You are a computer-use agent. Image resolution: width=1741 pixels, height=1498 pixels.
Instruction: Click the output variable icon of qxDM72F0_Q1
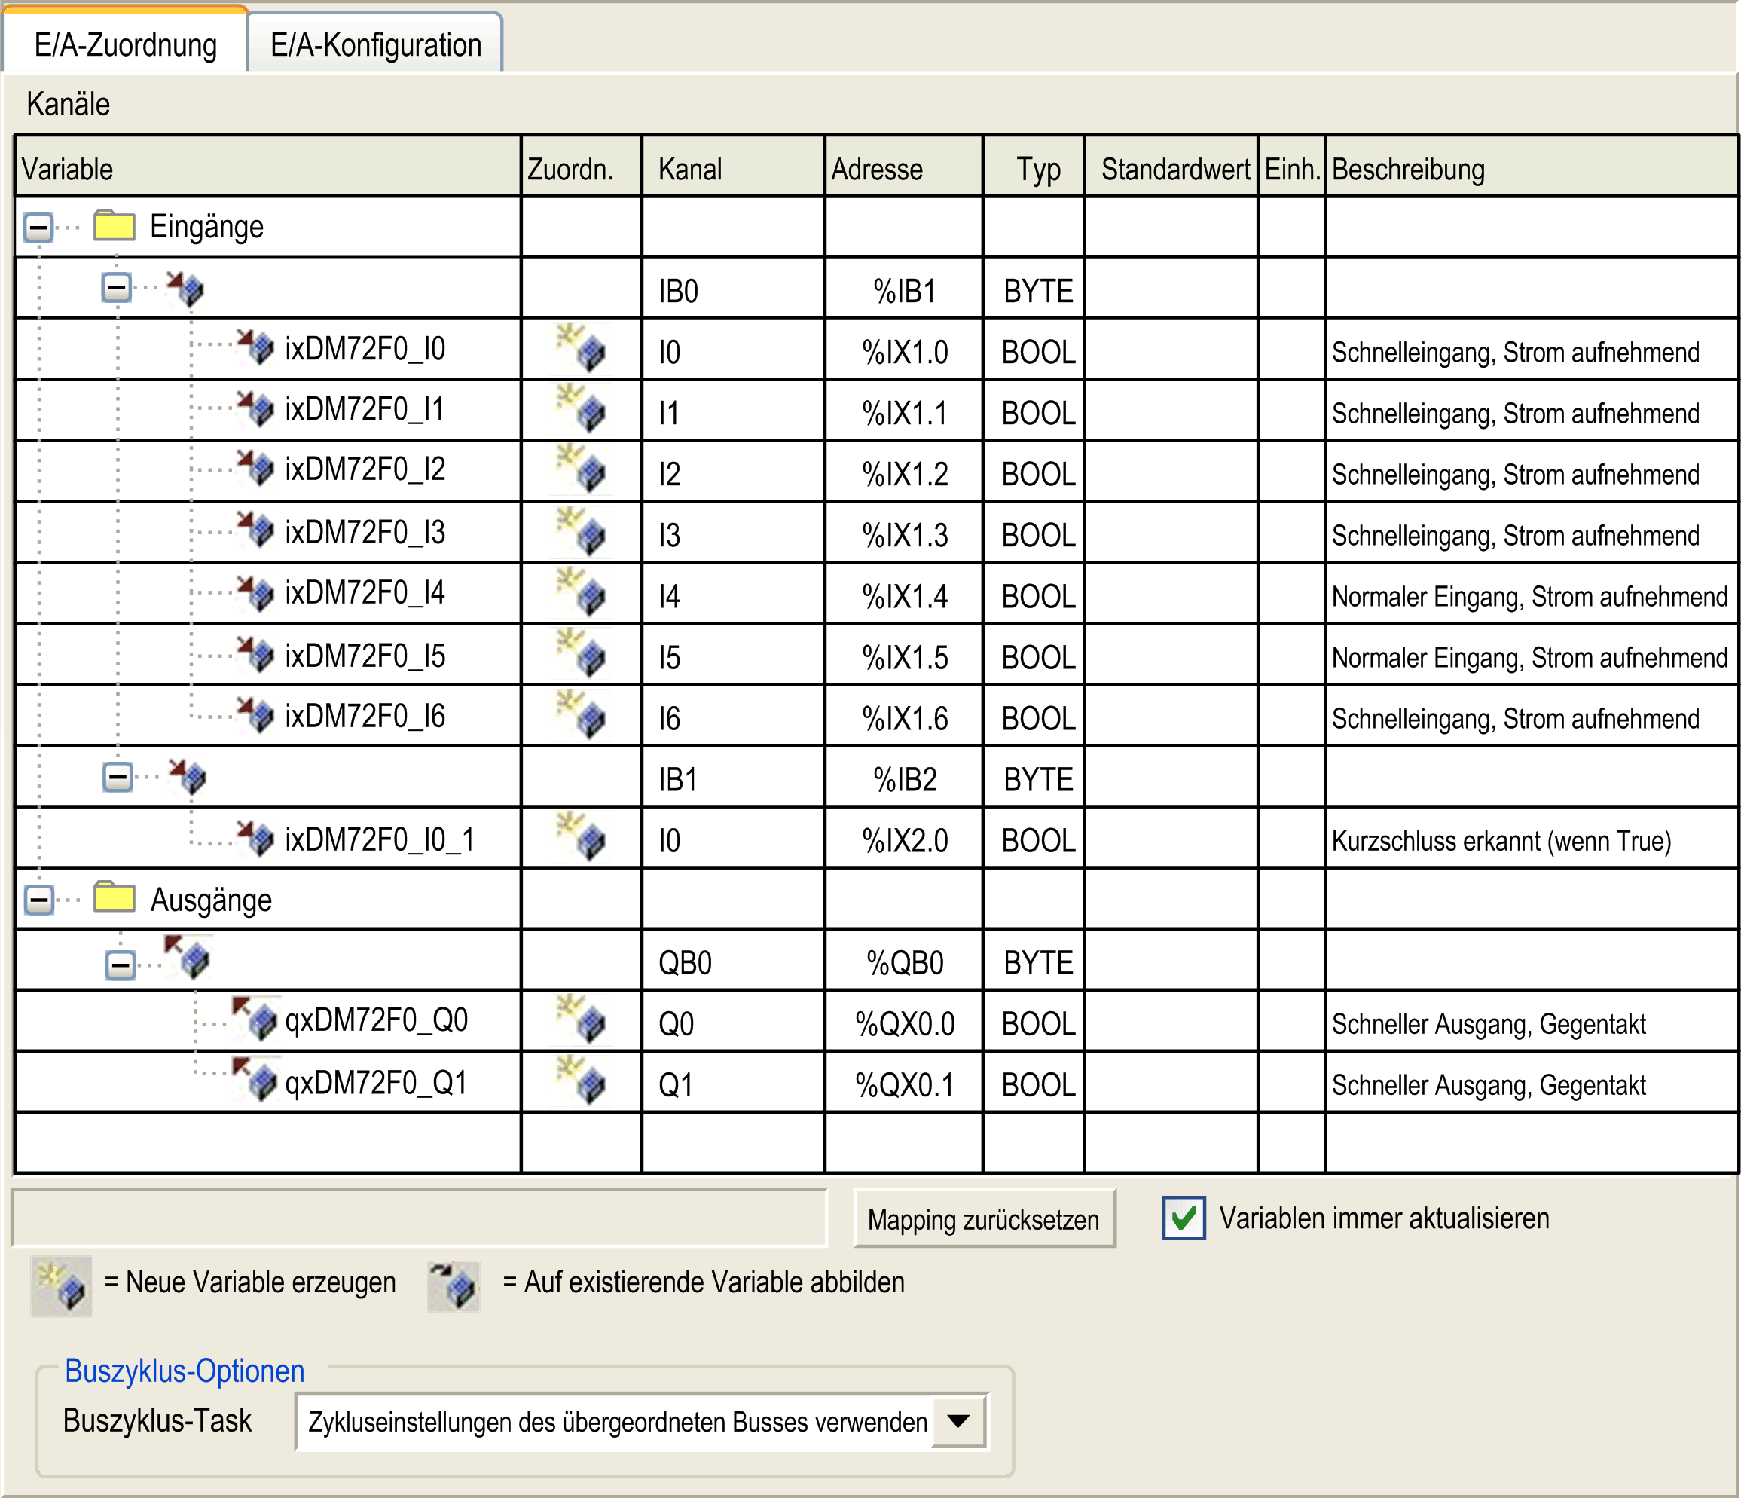coord(255,1079)
